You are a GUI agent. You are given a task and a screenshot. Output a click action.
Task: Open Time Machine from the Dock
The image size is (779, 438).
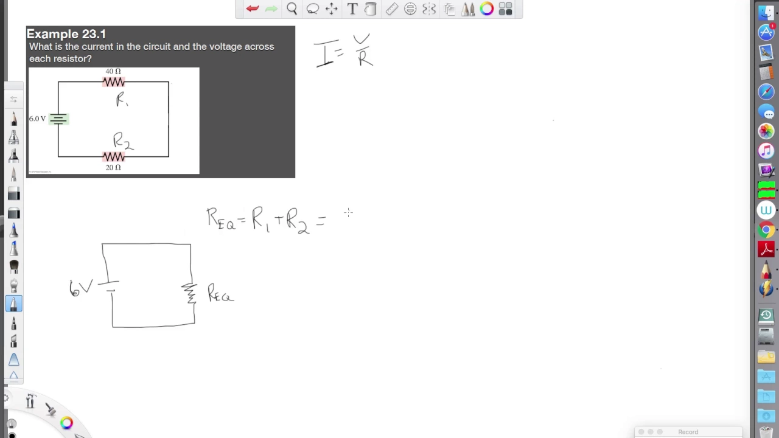(766, 315)
